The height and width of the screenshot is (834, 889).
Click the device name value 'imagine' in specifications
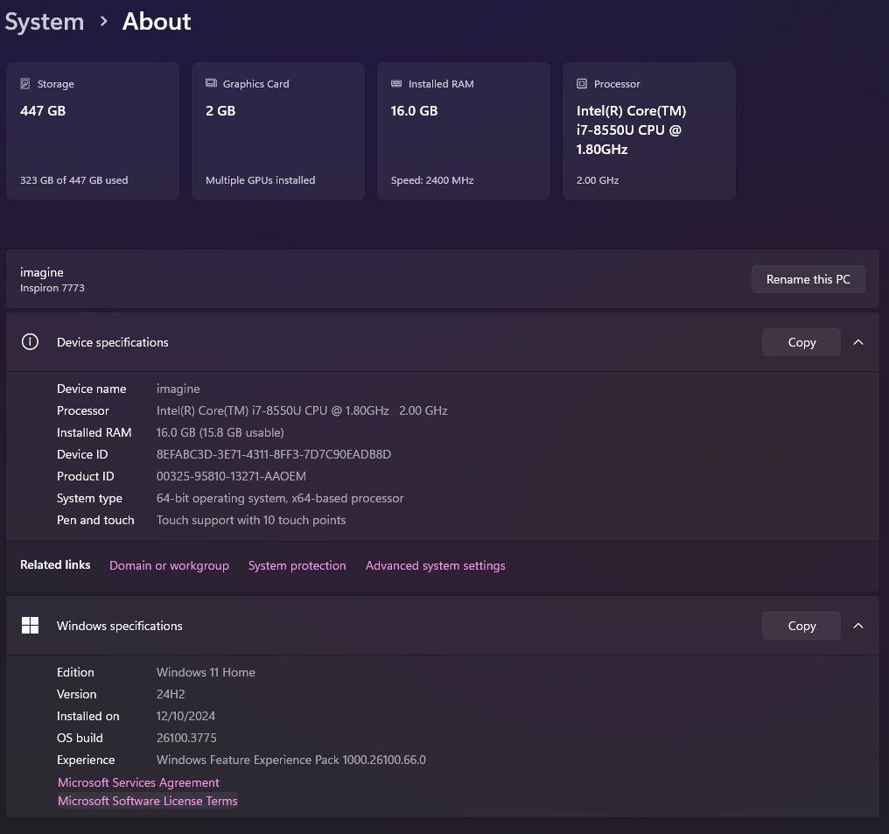click(x=178, y=389)
